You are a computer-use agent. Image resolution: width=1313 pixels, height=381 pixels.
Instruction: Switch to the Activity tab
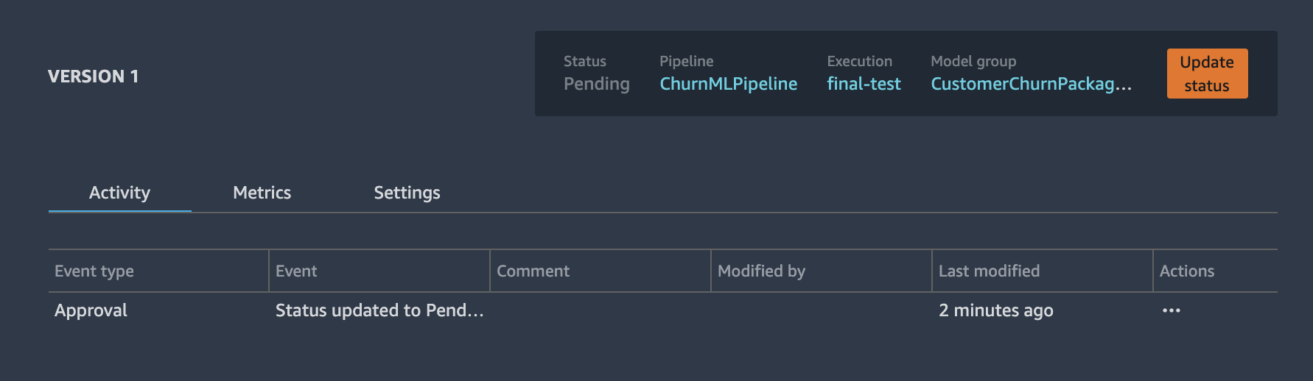(119, 193)
